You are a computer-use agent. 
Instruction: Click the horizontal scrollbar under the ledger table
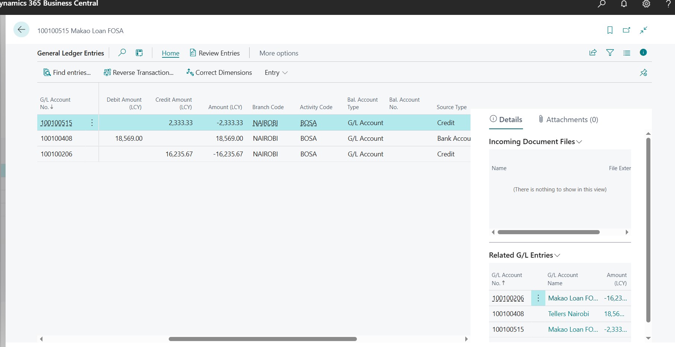click(x=263, y=339)
